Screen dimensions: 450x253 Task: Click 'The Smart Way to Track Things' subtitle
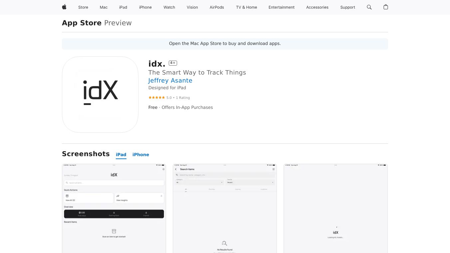point(197,73)
